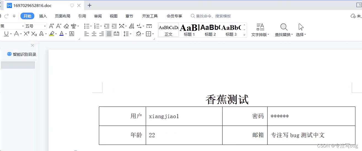Screen dimensions: 362x151
Task: Open font color dropdown arrow
Action: 66,34
